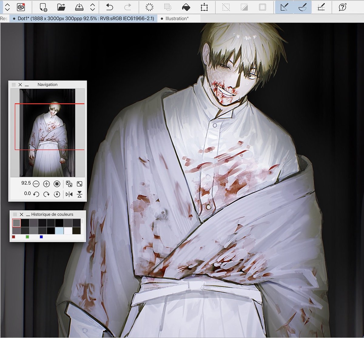Clear outside selection icon
The width and height of the screenshot is (364, 338).
168,7
